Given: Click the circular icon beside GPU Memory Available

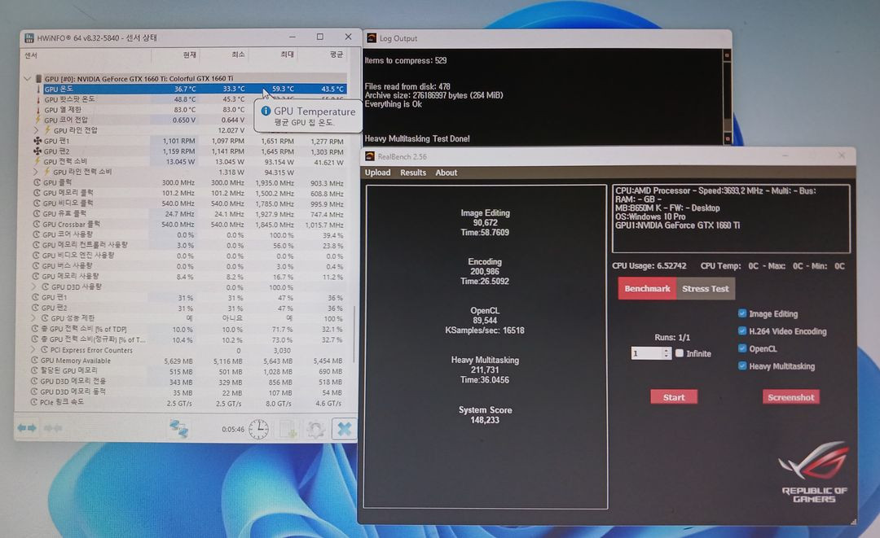Looking at the screenshot, I should (x=34, y=361).
